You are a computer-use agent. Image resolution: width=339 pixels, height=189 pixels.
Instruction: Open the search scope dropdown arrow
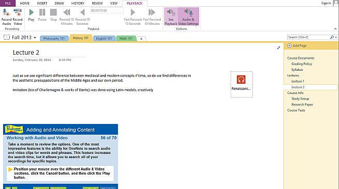336,37
